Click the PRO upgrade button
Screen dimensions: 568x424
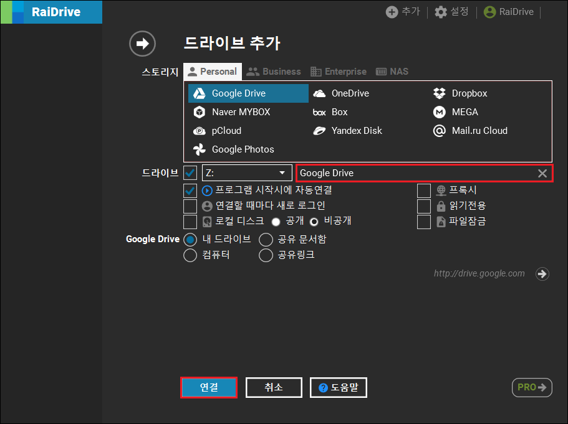pos(532,387)
